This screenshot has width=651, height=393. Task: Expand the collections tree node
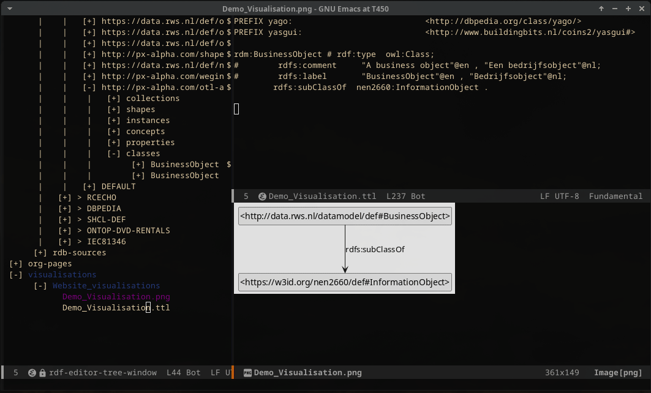coord(114,99)
